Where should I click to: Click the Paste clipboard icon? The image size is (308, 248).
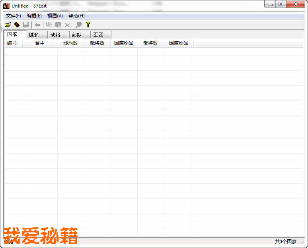point(58,25)
